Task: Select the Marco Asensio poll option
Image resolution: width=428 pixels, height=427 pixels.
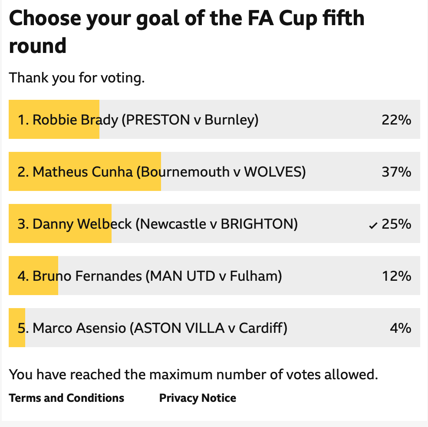Action: [214, 328]
